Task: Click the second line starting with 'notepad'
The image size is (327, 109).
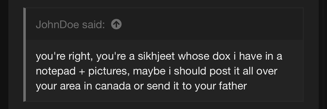Action: click(x=157, y=71)
